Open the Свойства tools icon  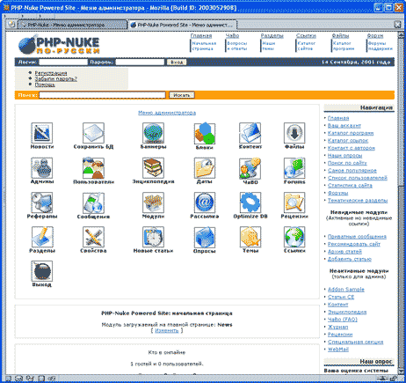pyautogui.click(x=93, y=237)
